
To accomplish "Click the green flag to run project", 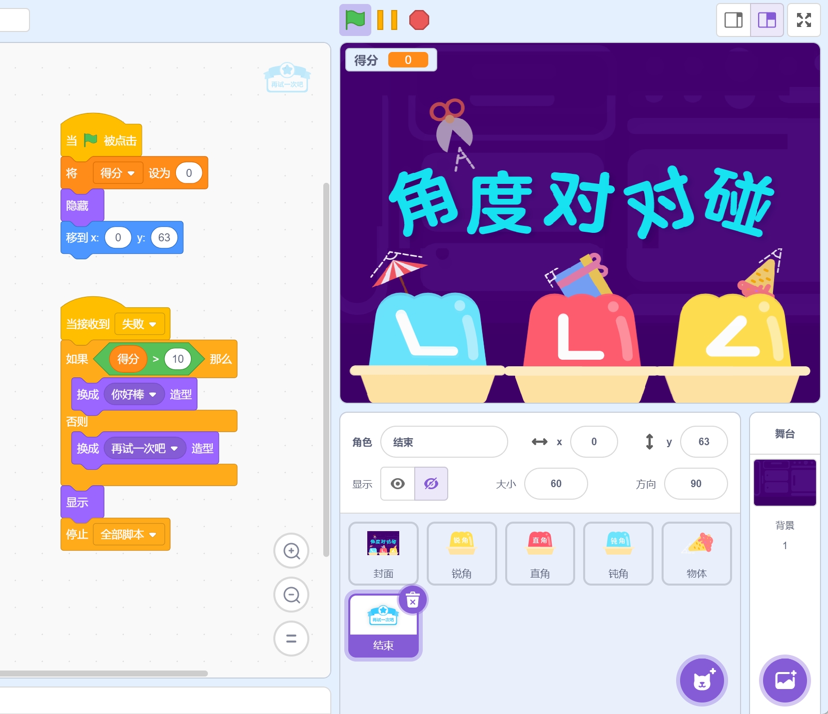I will [x=355, y=20].
